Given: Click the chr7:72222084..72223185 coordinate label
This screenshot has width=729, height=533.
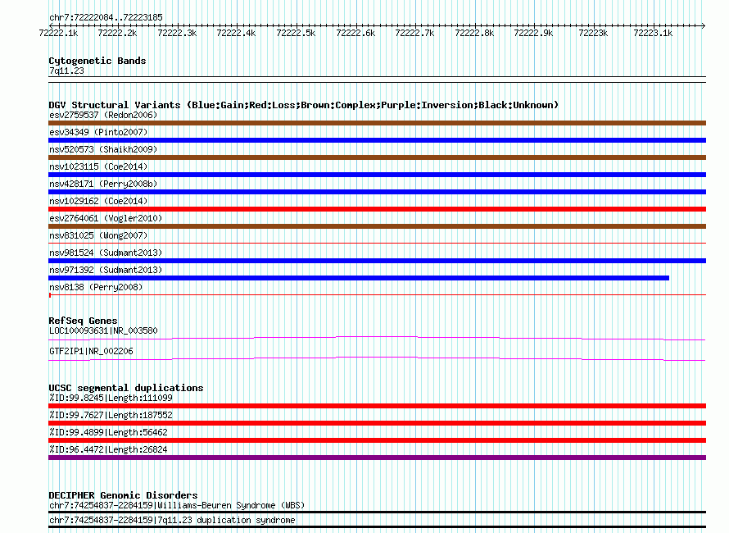Looking at the screenshot, I should (x=106, y=17).
